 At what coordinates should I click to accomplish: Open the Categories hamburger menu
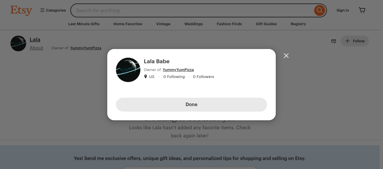(53, 10)
